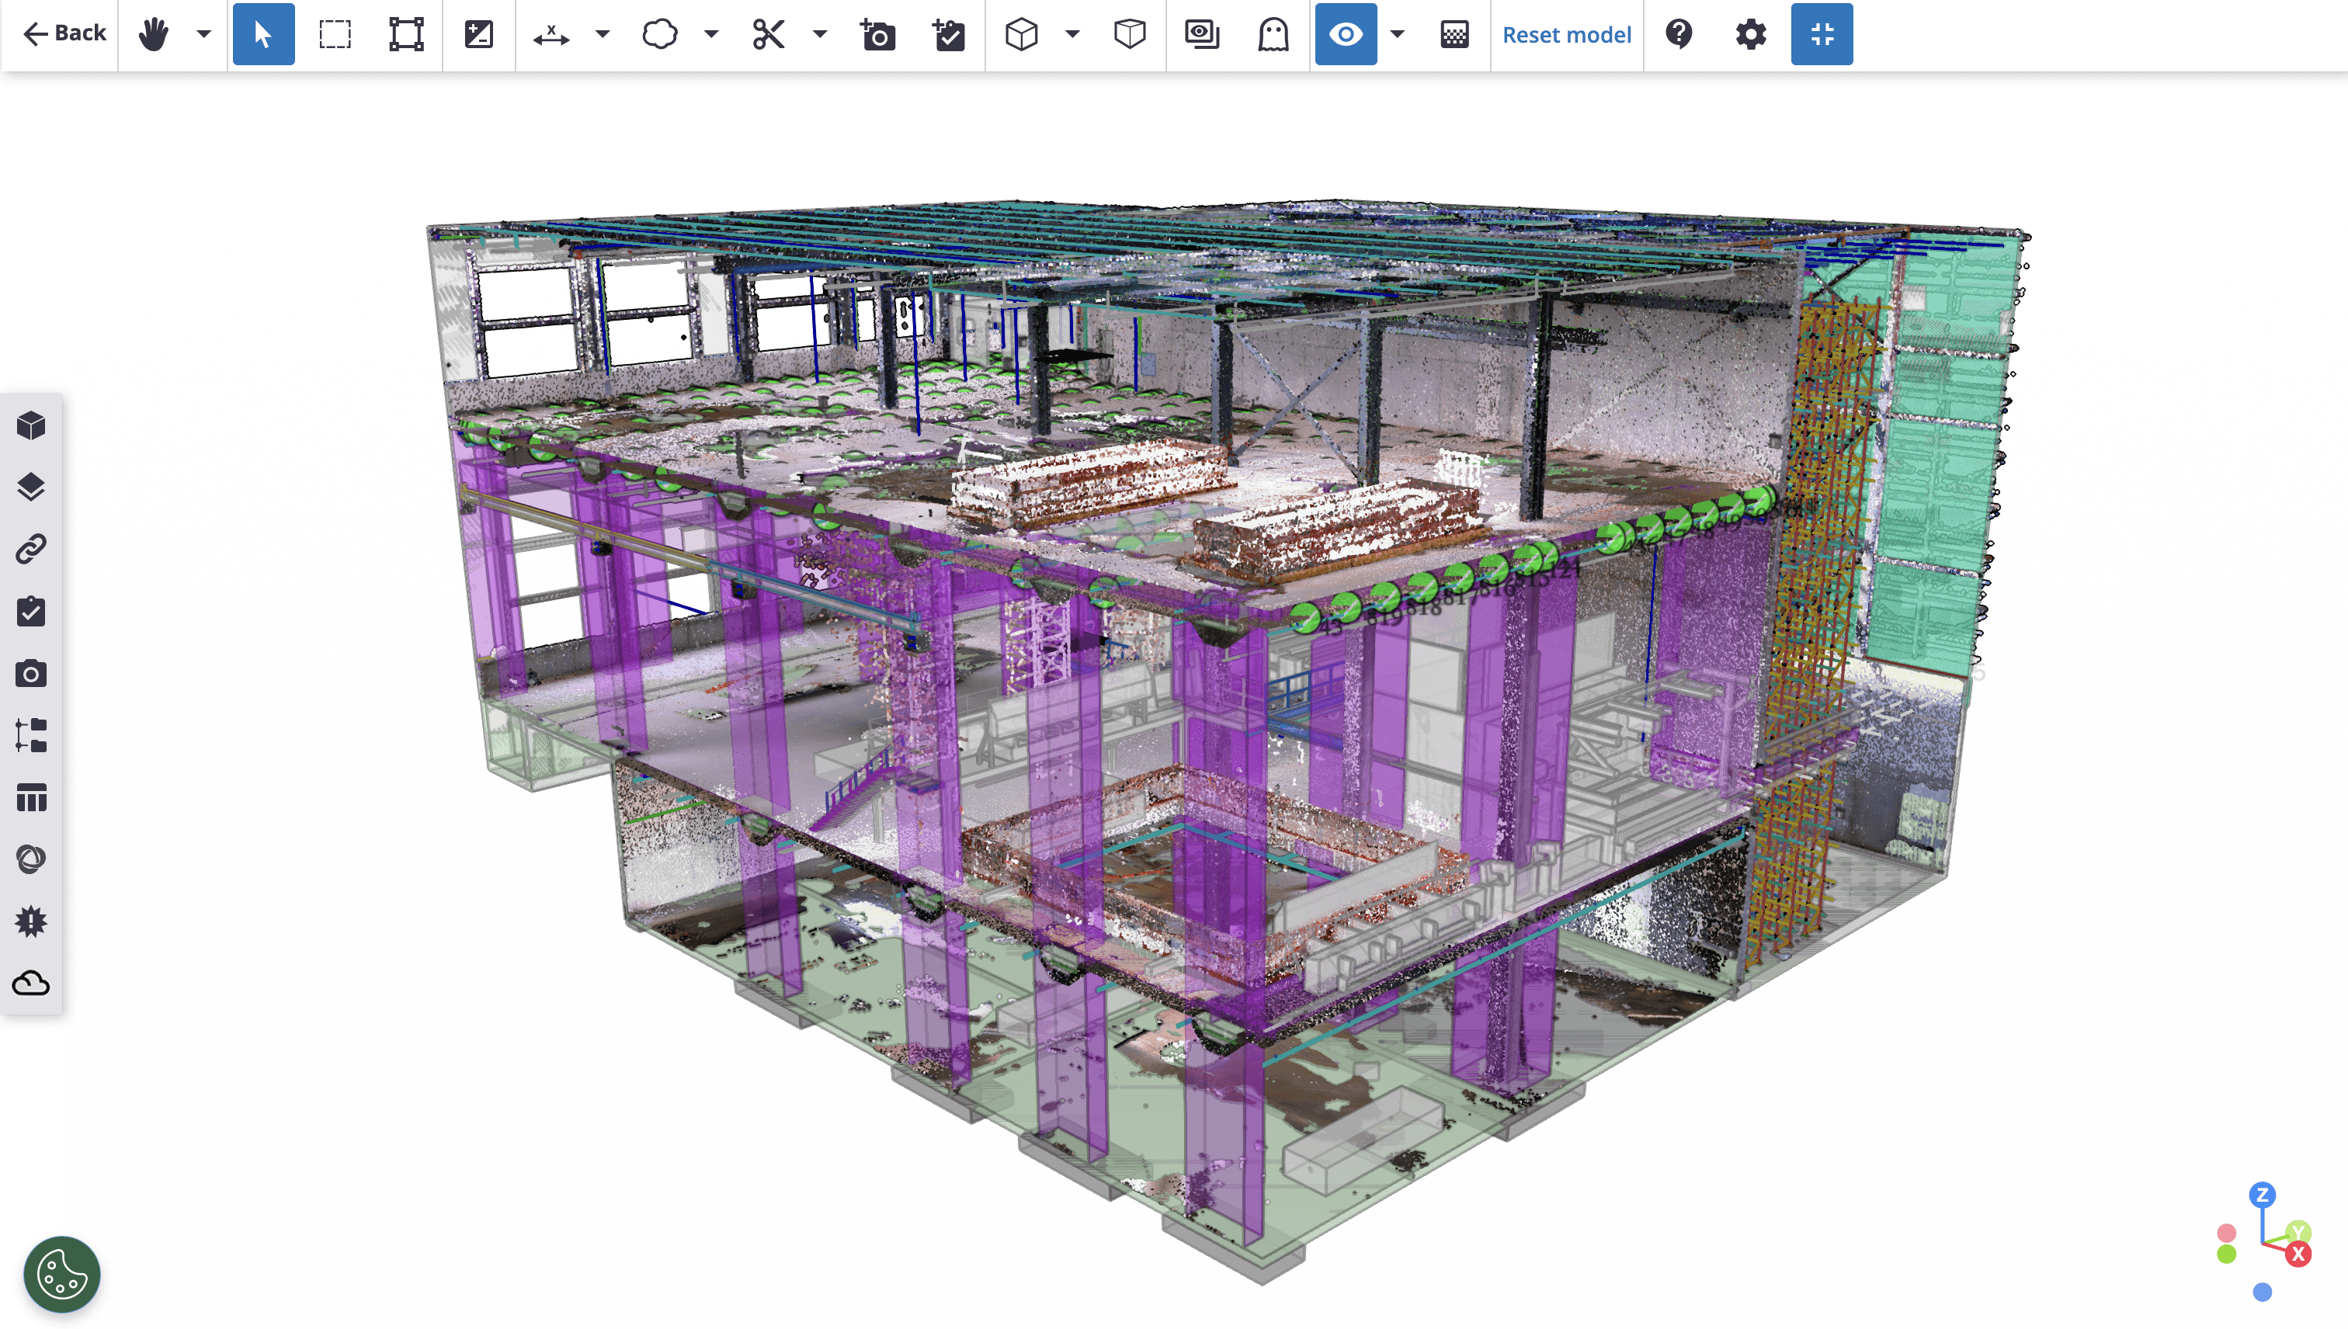Toggle the eye visibility button

point(1346,35)
